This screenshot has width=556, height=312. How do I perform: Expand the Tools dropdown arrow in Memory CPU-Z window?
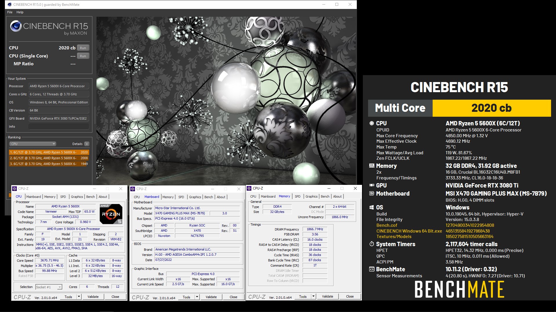click(x=313, y=296)
